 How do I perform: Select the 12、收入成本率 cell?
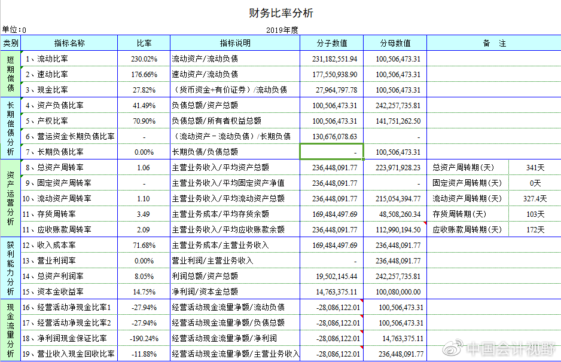pos(69,245)
